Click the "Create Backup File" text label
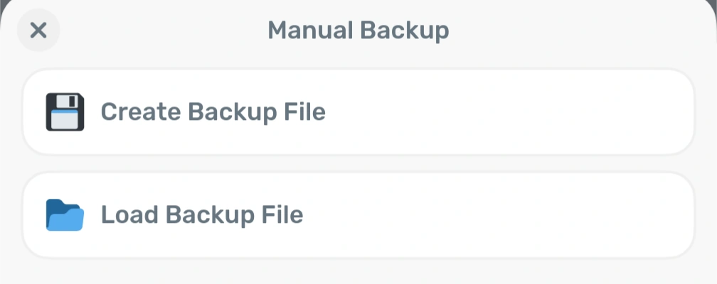The height and width of the screenshot is (284, 717). coord(213,112)
